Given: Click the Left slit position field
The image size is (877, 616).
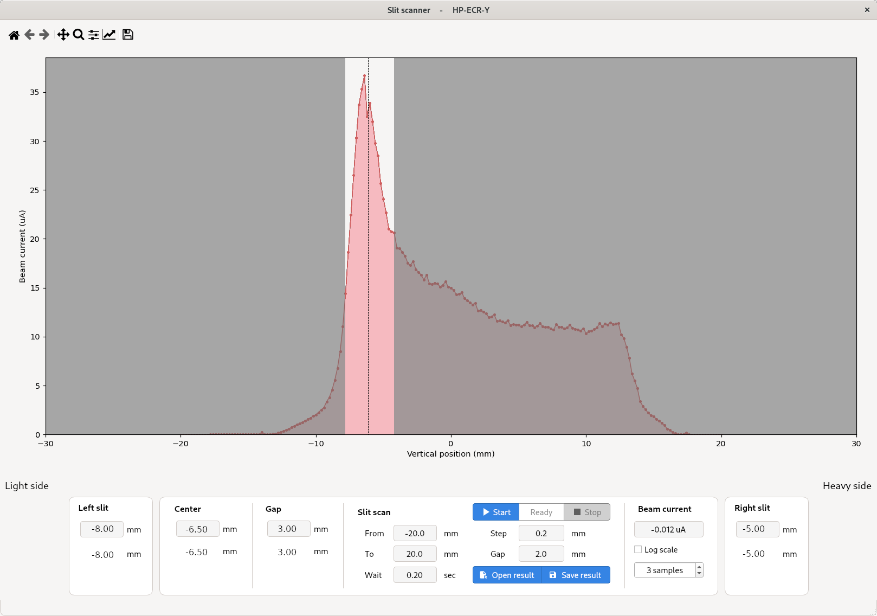Looking at the screenshot, I should (x=102, y=529).
